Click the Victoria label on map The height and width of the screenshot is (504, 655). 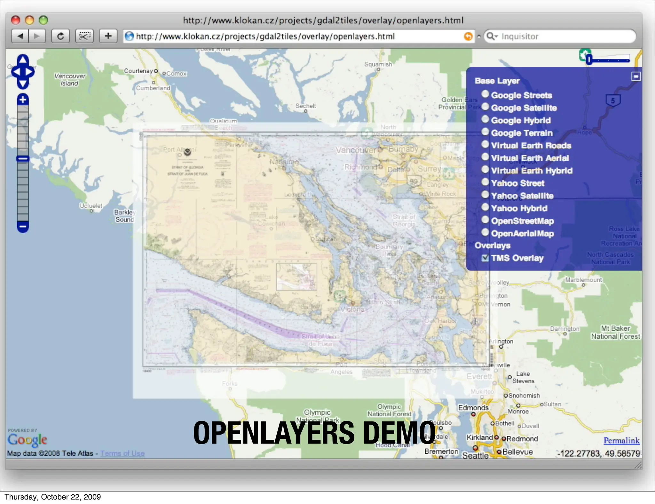(352, 309)
